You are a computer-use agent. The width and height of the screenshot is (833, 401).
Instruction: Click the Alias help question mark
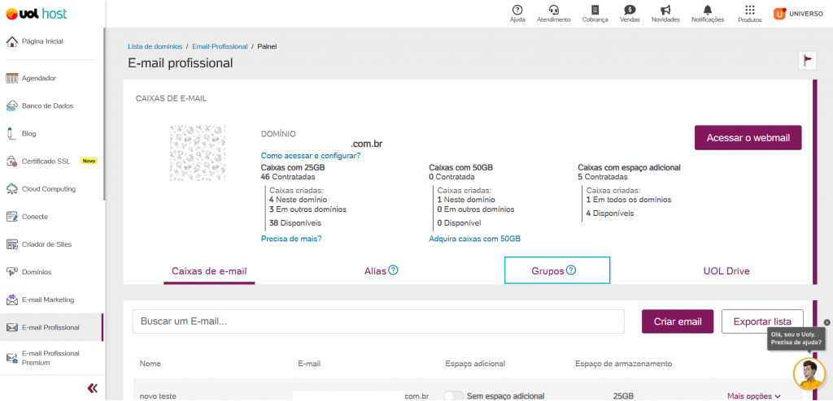(x=393, y=270)
